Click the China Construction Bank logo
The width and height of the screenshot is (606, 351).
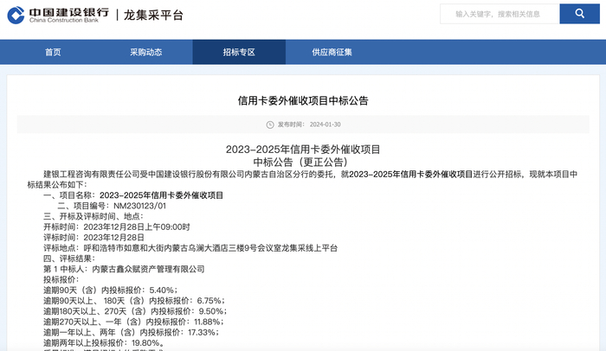58,15
